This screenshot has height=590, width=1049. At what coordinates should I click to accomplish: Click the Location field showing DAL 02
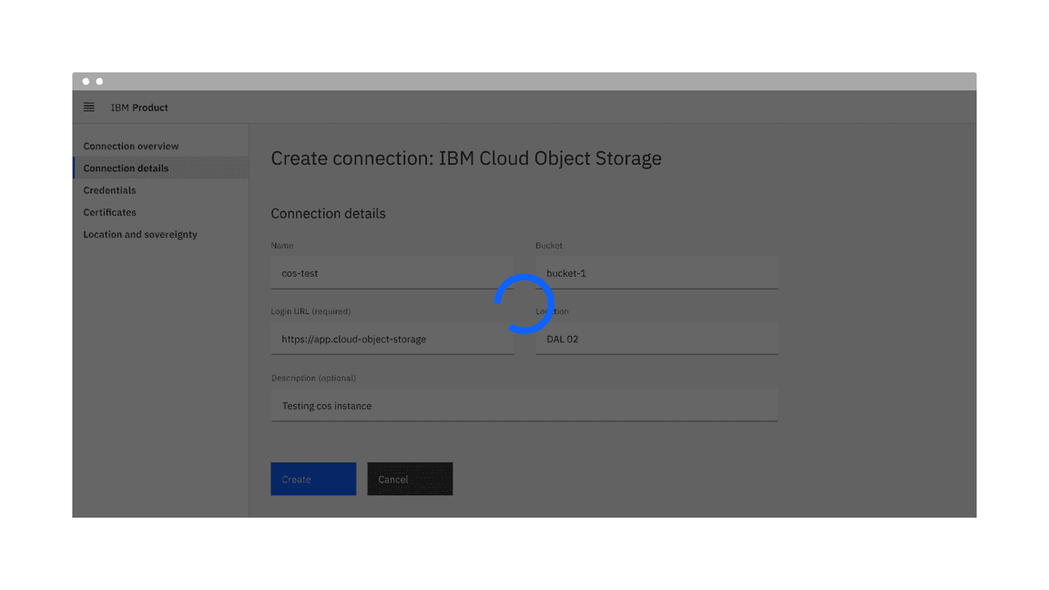(x=656, y=339)
